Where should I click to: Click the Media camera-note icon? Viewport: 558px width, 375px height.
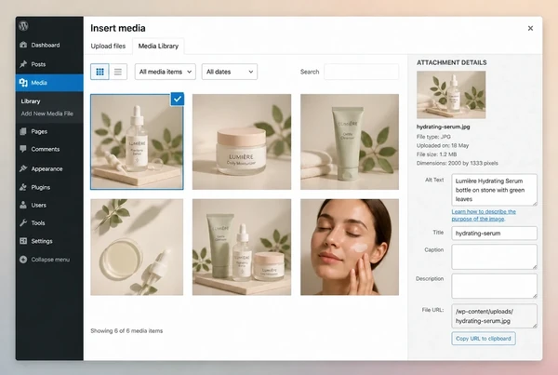click(x=23, y=83)
